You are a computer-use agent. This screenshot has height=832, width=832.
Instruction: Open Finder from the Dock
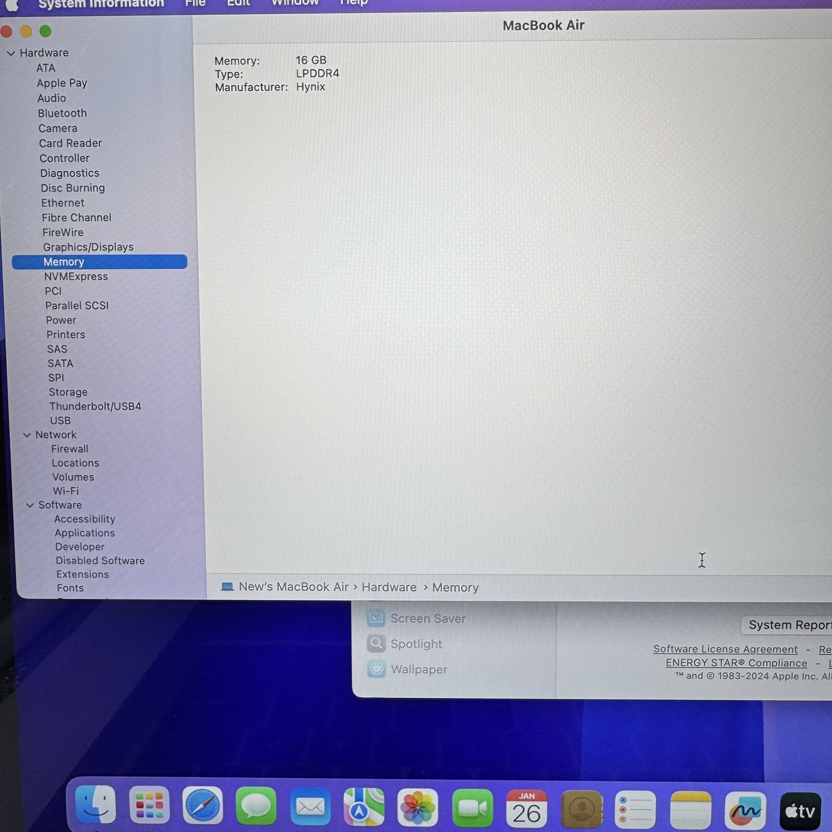click(96, 804)
